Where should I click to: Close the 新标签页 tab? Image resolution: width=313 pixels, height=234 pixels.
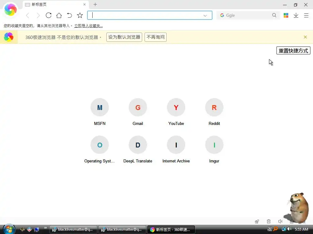point(84,4)
